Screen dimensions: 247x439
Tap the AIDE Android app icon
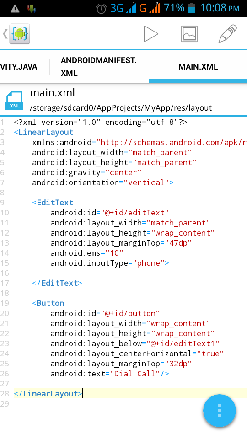coord(20,34)
